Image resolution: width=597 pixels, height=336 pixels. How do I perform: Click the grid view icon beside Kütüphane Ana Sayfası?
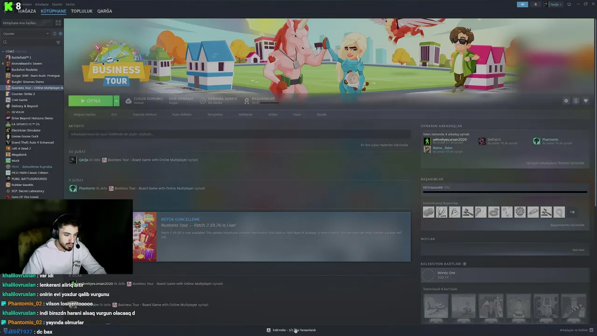pyautogui.click(x=58, y=22)
